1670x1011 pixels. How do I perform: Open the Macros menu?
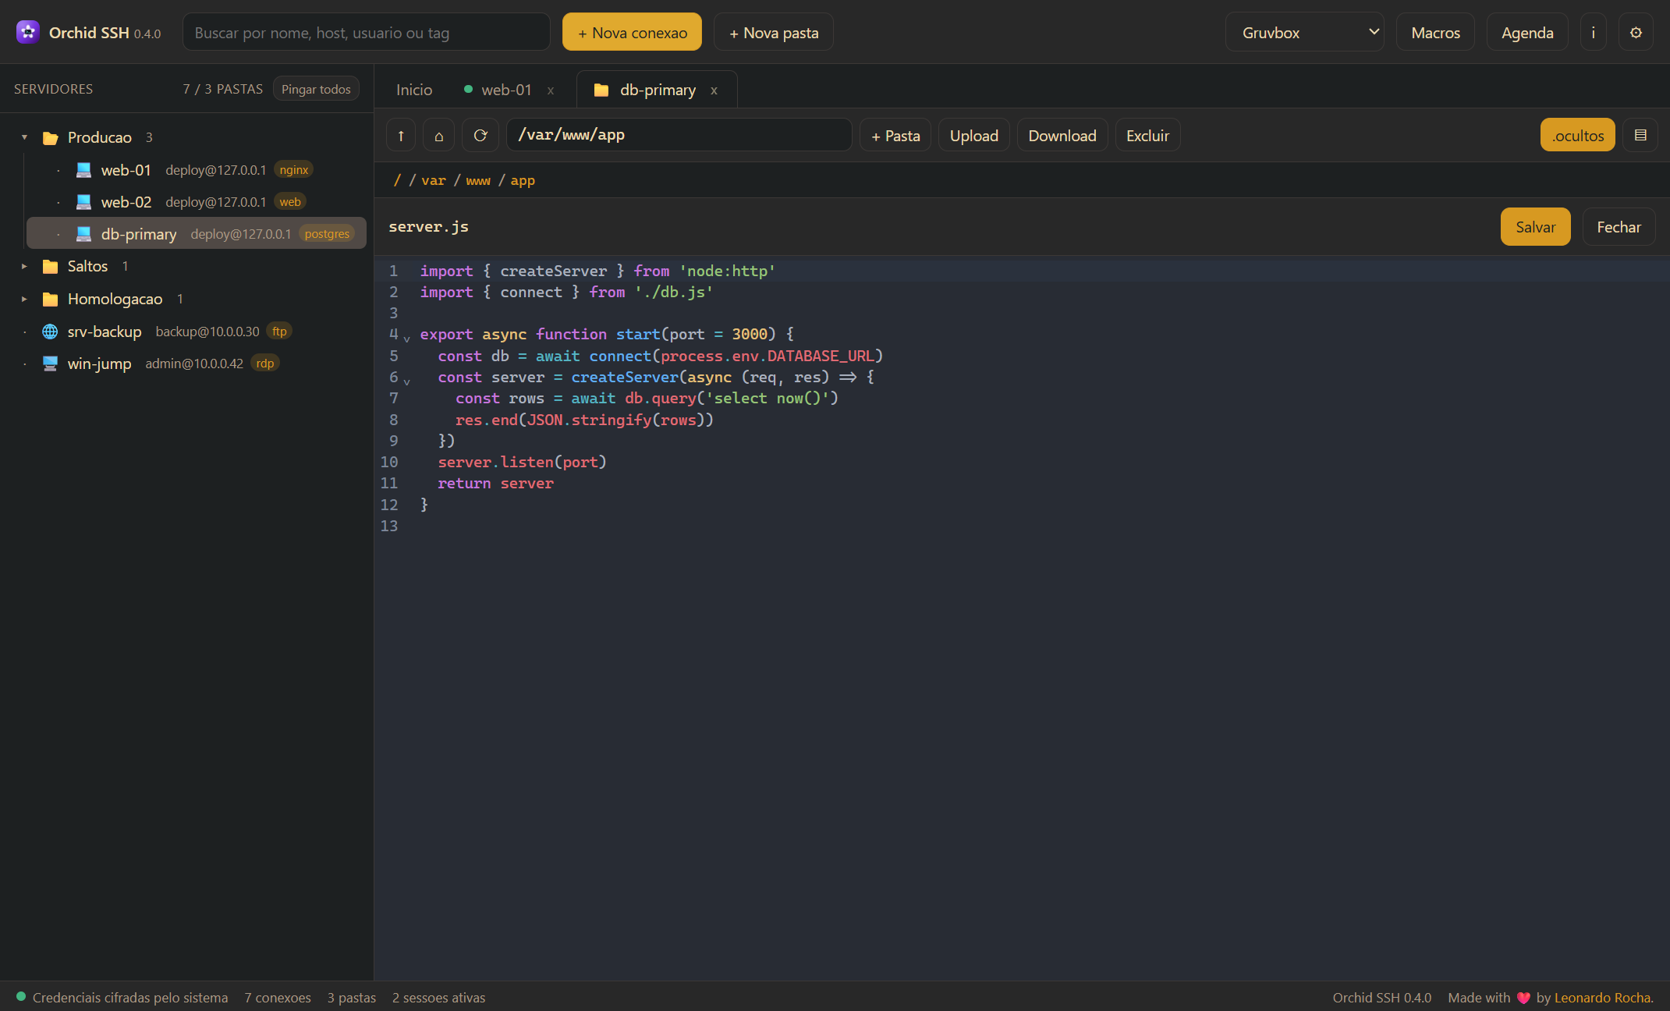click(1435, 32)
